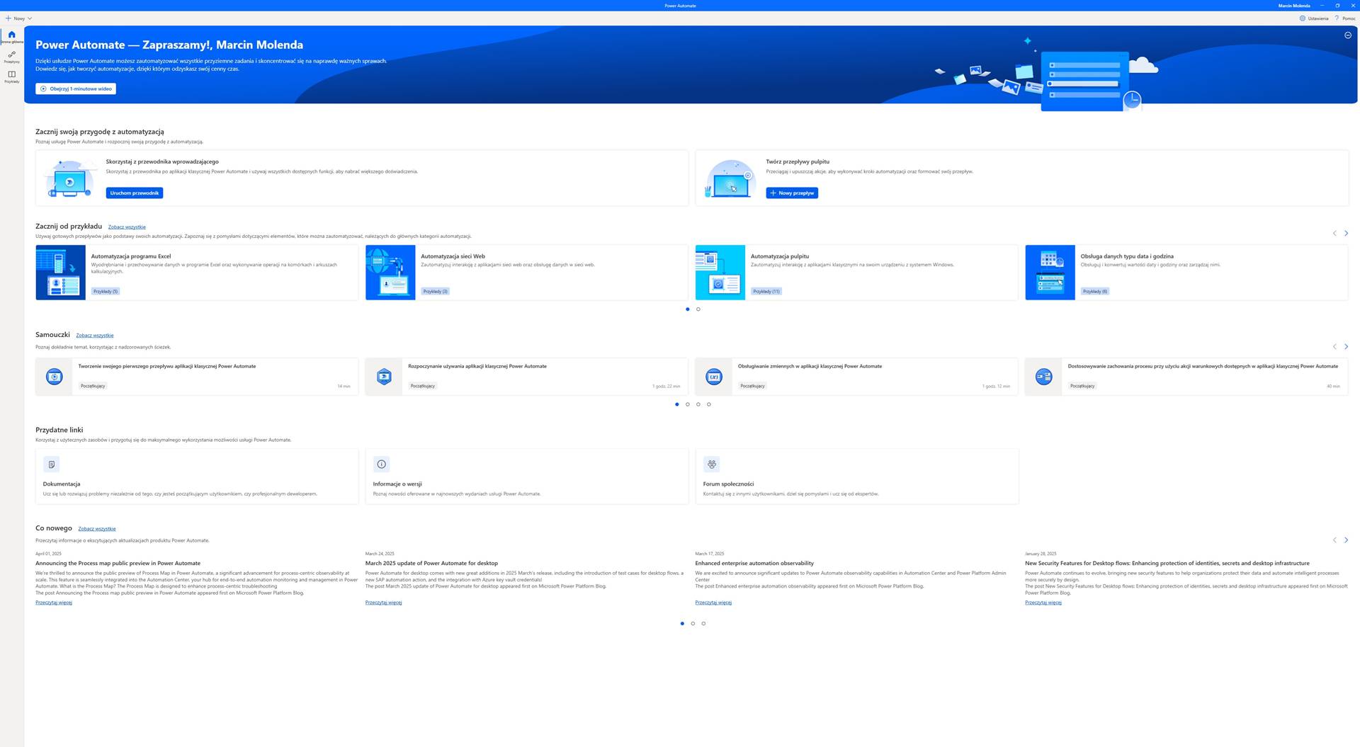Open Ustawienia settings gear
This screenshot has width=1360, height=747.
[x=1302, y=18]
